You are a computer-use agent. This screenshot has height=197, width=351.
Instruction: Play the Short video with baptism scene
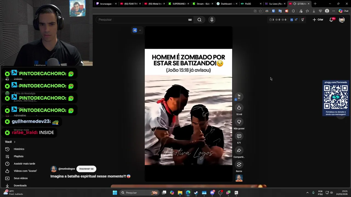tap(188, 104)
